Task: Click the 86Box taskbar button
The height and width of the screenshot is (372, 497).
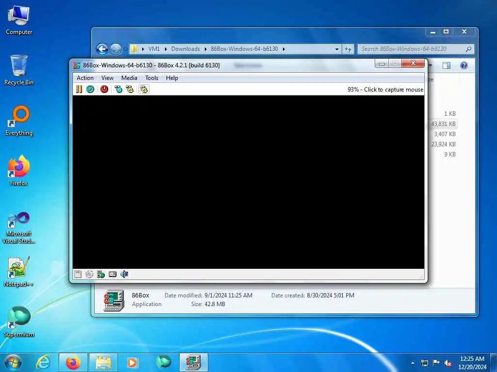Action: (x=193, y=362)
